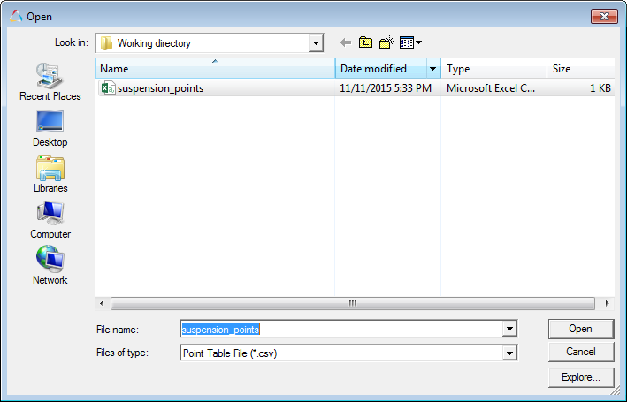The height and width of the screenshot is (402, 627).
Task: Click the suspension_points Excel file icon
Action: 108,88
